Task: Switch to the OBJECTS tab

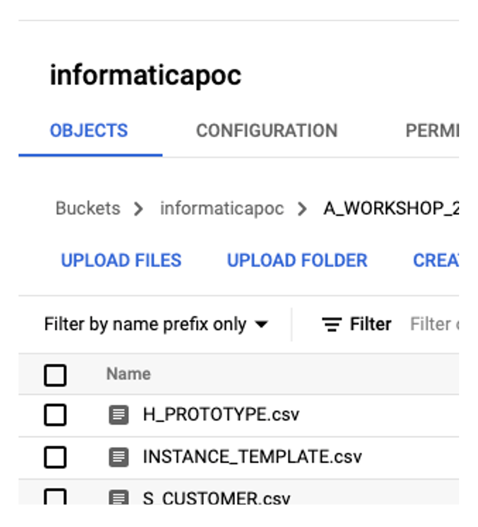Action: (x=89, y=131)
